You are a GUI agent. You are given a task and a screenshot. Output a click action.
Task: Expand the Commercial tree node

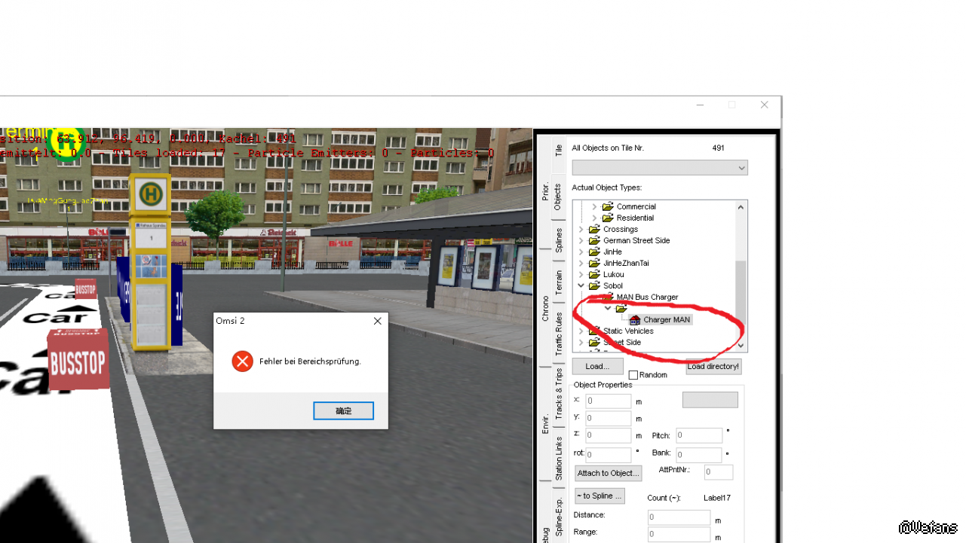pos(594,206)
